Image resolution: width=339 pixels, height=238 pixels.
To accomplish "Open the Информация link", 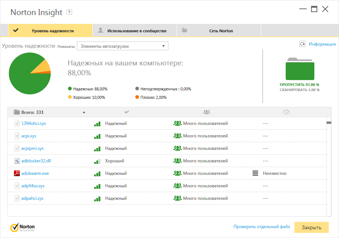I will (322, 44).
